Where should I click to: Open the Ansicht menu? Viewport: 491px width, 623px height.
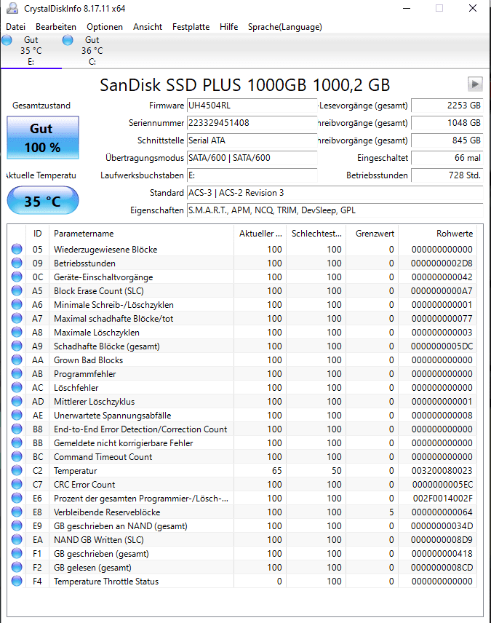pos(148,27)
